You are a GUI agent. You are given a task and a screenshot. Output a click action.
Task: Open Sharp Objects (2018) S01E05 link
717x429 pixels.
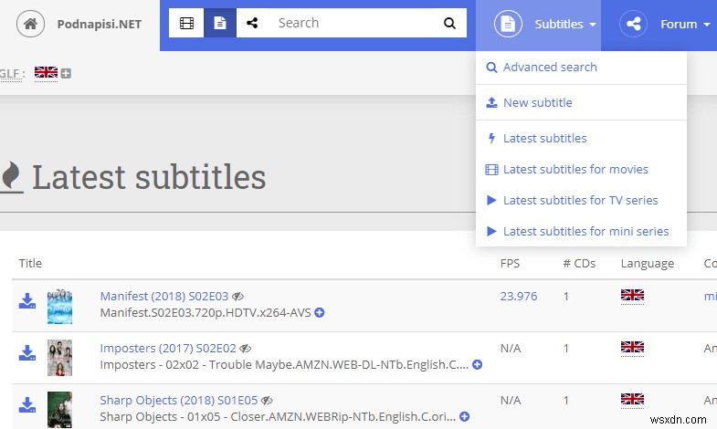[x=179, y=401]
